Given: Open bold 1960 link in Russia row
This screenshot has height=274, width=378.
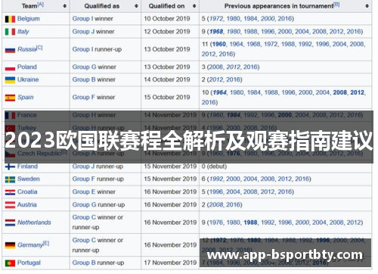Looking at the screenshot, I should click(219, 44).
